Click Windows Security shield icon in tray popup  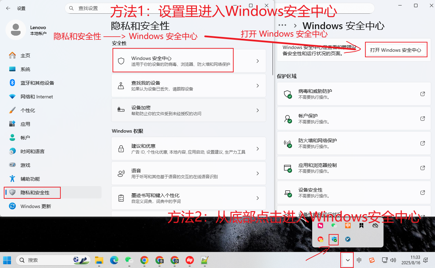[x=333, y=240]
